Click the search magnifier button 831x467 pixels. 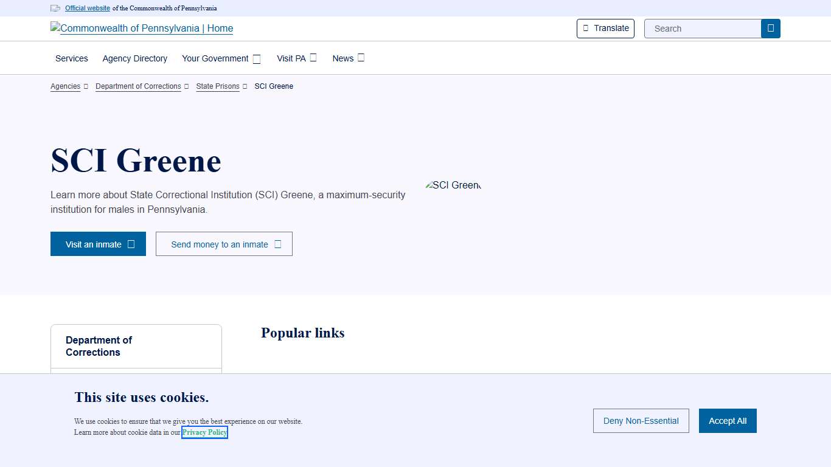coord(770,29)
